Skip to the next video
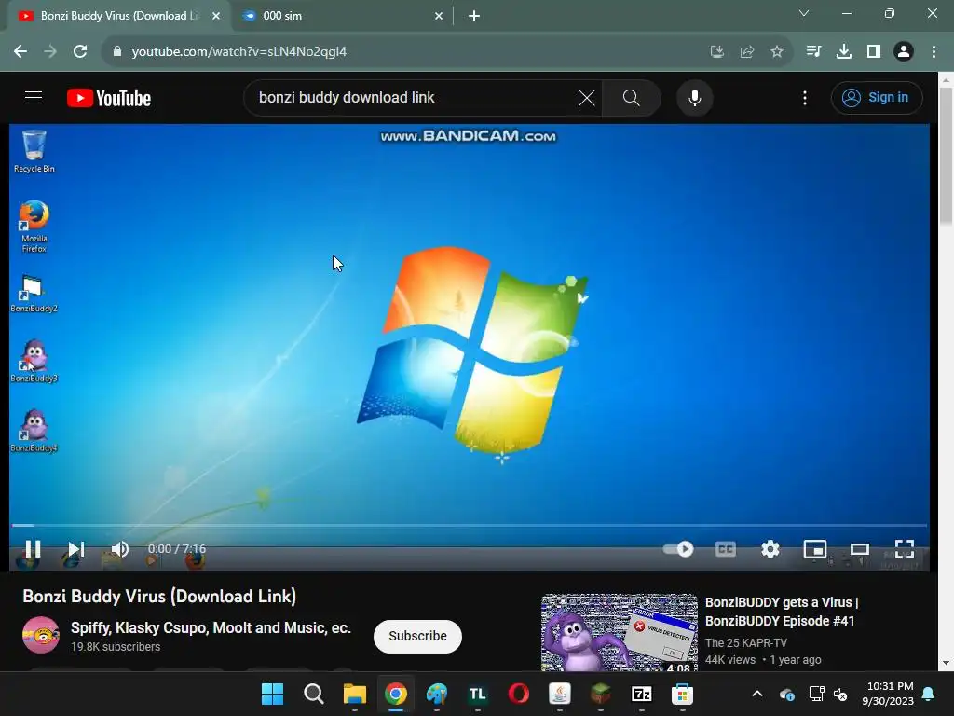The image size is (954, 716). pos(76,549)
